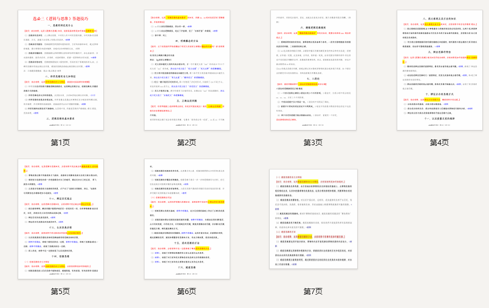Click the label 第2页
The image size is (489, 308).
pos(187,143)
